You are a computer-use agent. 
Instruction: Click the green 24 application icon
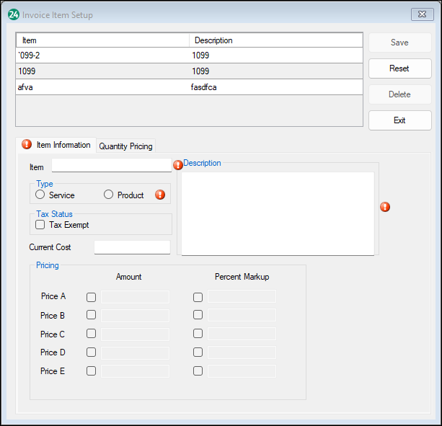pos(13,14)
